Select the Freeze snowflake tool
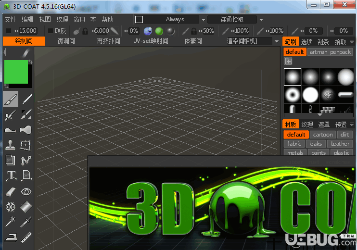The width and height of the screenshot is (357, 250). 11,207
